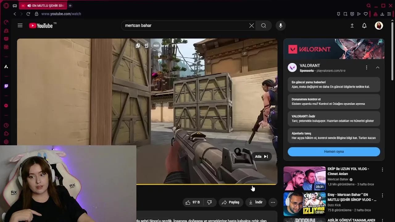Switch to the EN MUTLU ŞEHİR tab

point(43,6)
